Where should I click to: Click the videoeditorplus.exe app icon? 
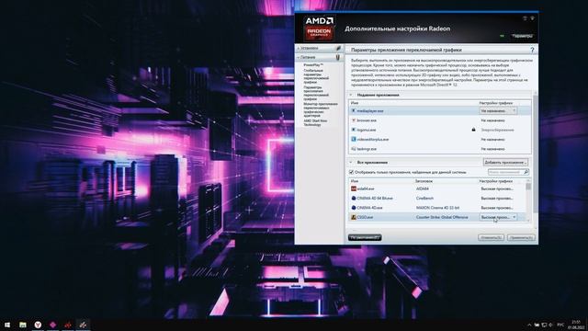tap(353, 139)
